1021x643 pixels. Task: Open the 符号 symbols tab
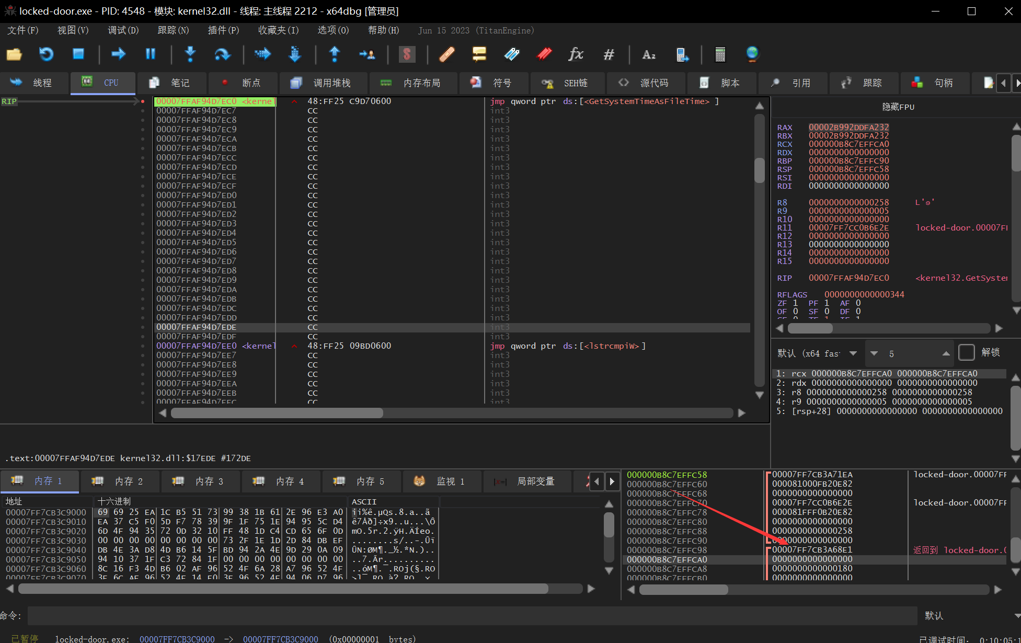coord(494,83)
